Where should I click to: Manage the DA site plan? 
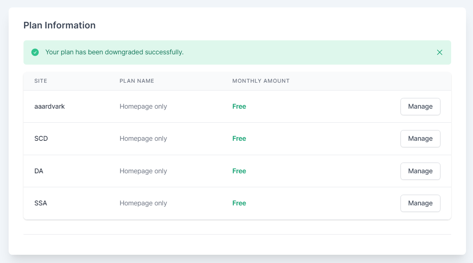tap(420, 171)
